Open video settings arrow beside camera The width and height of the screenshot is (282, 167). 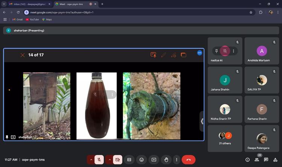click(x=109, y=159)
